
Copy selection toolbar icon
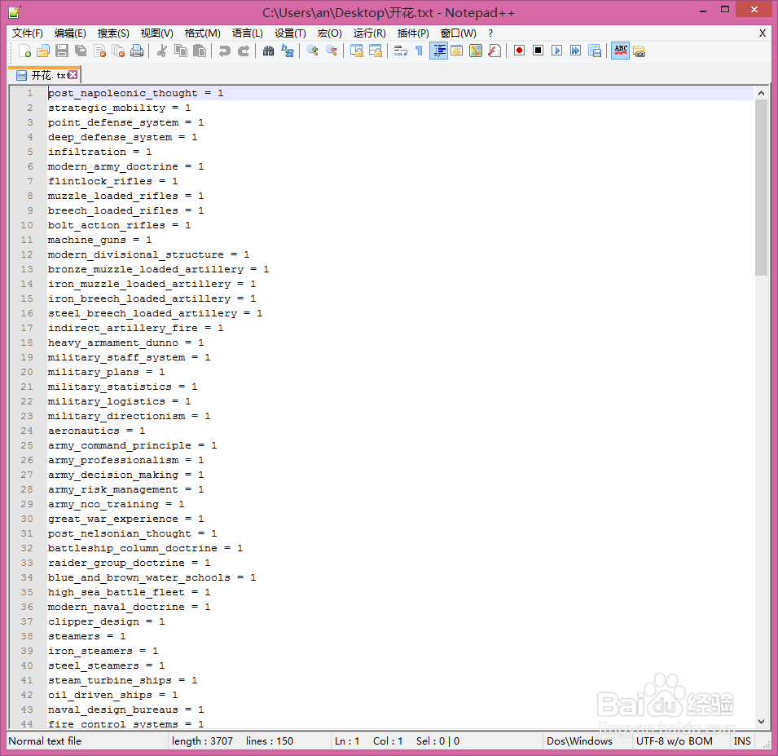tap(181, 51)
